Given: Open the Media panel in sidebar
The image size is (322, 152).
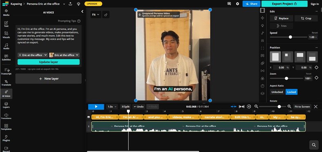Looking at the screenshot, I should pyautogui.click(x=6, y=13).
